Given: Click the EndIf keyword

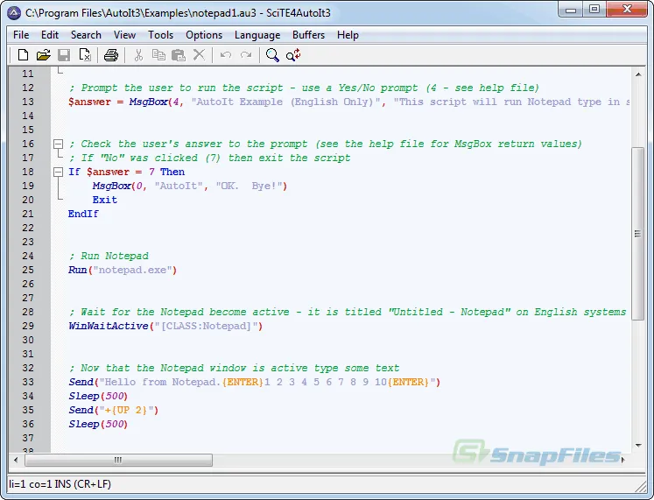Looking at the screenshot, I should pyautogui.click(x=83, y=214).
